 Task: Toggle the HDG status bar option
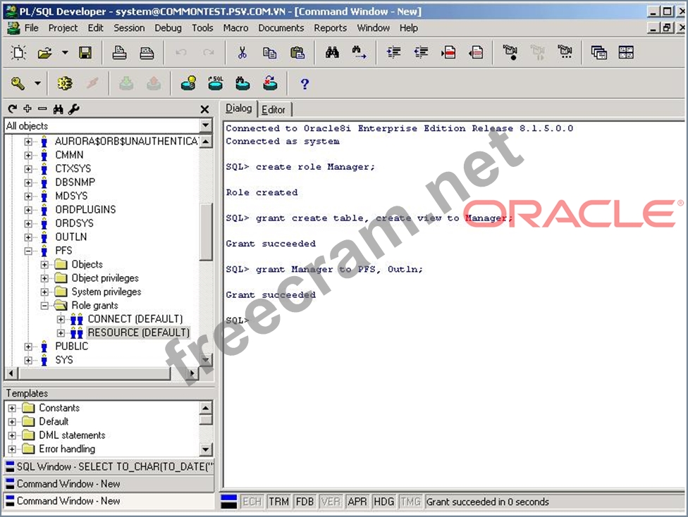tap(384, 502)
